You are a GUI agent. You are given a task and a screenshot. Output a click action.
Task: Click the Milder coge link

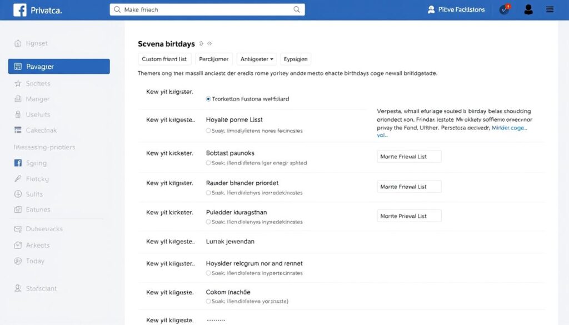point(509,127)
